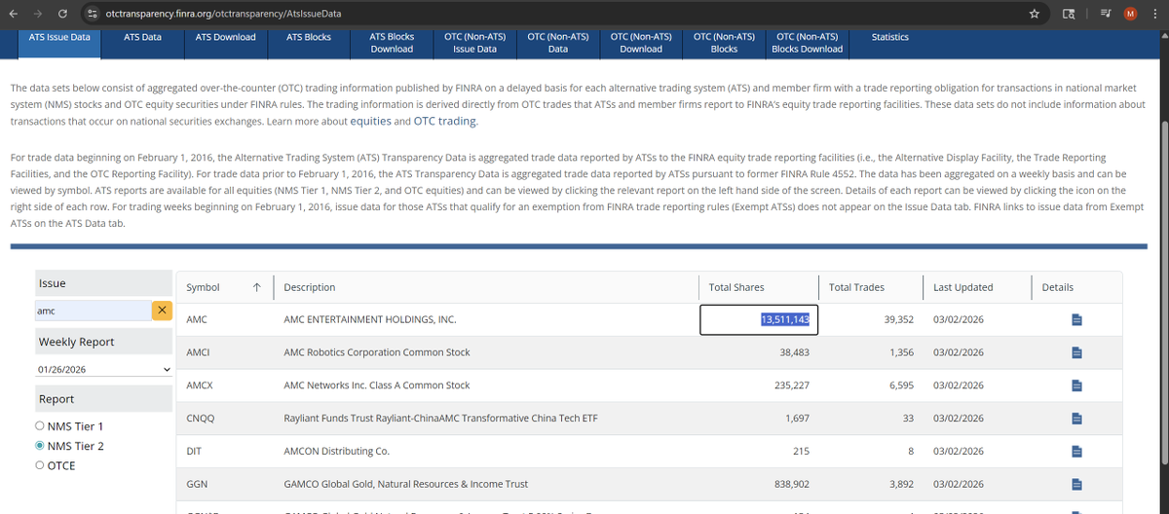Go forward in browser history
Viewport: 1169px width, 514px height.
[x=38, y=14]
